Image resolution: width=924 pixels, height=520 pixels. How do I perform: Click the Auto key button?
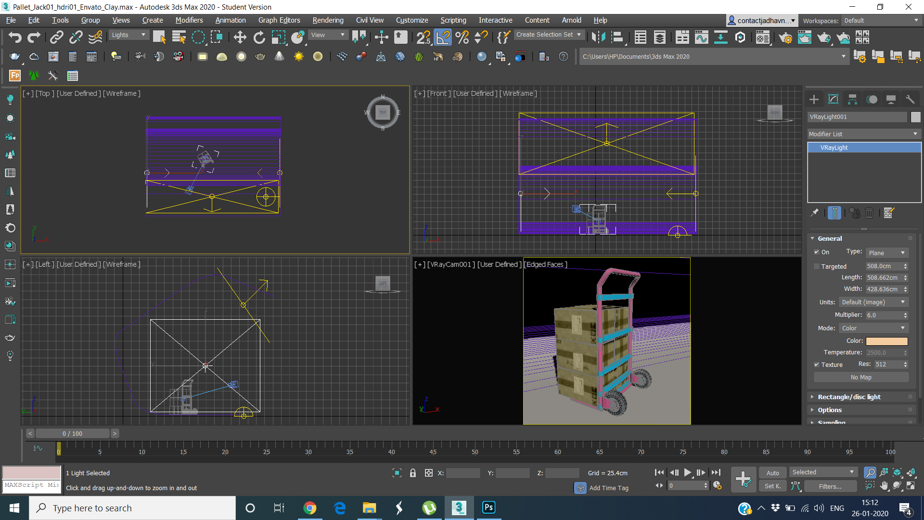click(772, 473)
